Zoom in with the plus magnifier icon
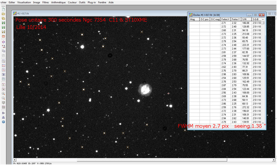 3,94
